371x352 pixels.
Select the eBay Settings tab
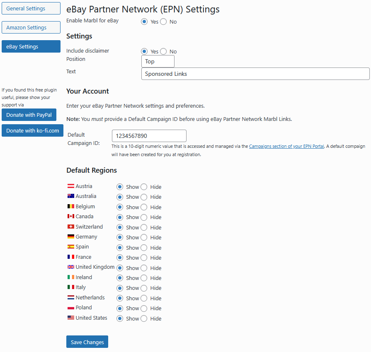31,47
